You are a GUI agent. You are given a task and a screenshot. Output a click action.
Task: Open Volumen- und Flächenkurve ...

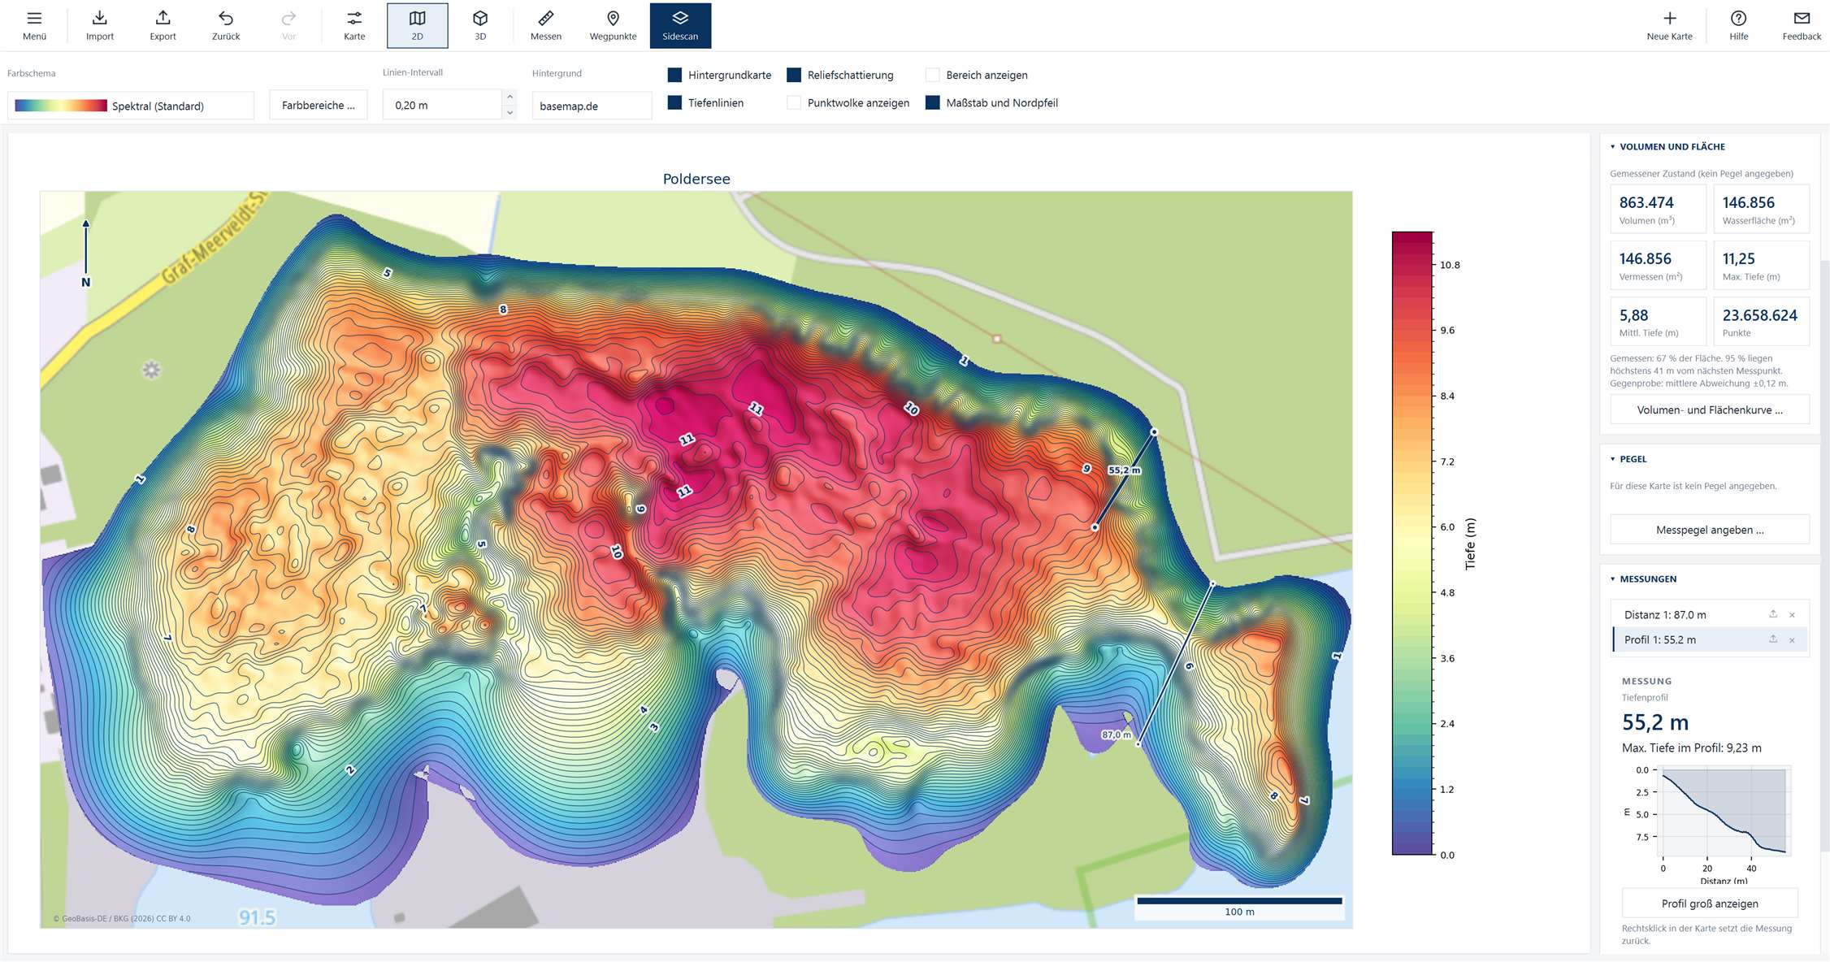(1710, 409)
